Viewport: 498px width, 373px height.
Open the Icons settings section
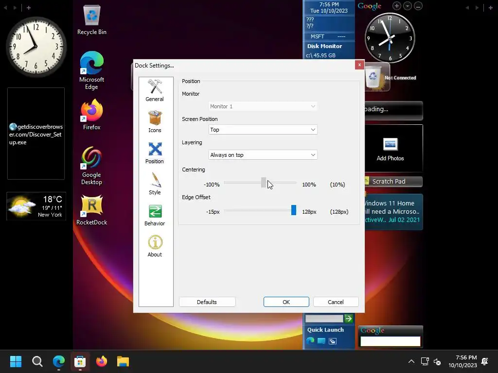pyautogui.click(x=155, y=122)
